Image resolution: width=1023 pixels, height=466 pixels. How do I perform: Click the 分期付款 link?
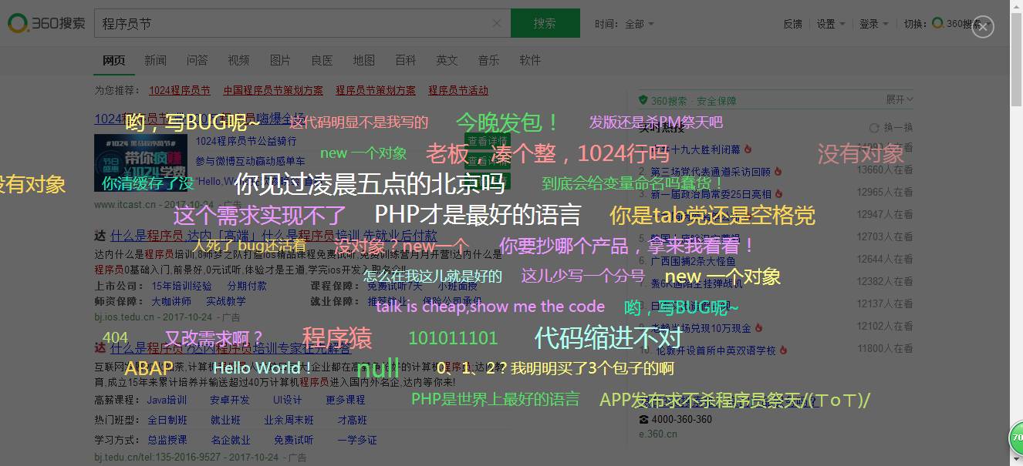[x=247, y=286]
